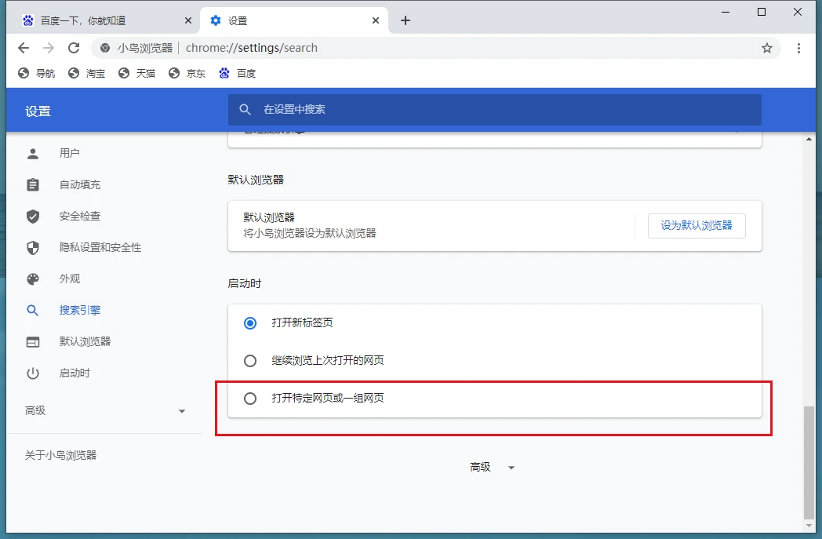
Task: Open the 导航 bookmark
Action: click(37, 74)
